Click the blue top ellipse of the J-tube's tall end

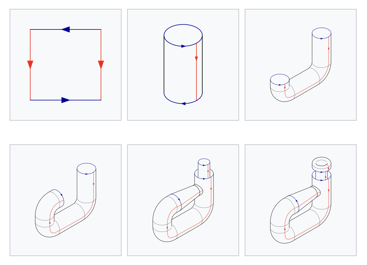(x=322, y=33)
